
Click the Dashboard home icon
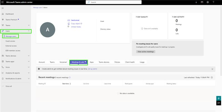tap(3, 14)
